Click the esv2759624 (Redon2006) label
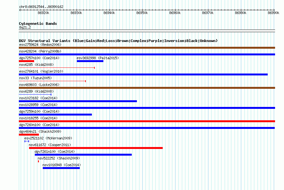The height and width of the screenshot is (190, 284). 40,45
